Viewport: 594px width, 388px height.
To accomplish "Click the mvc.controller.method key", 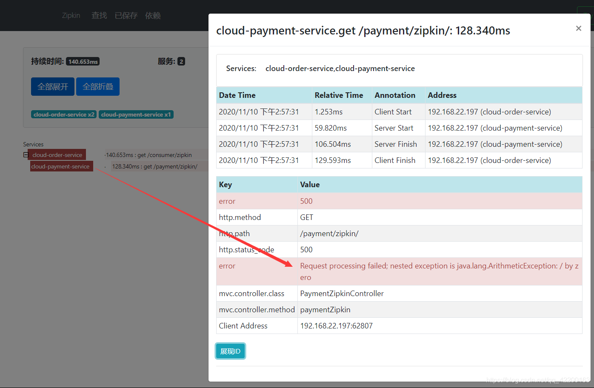I will tap(257, 310).
